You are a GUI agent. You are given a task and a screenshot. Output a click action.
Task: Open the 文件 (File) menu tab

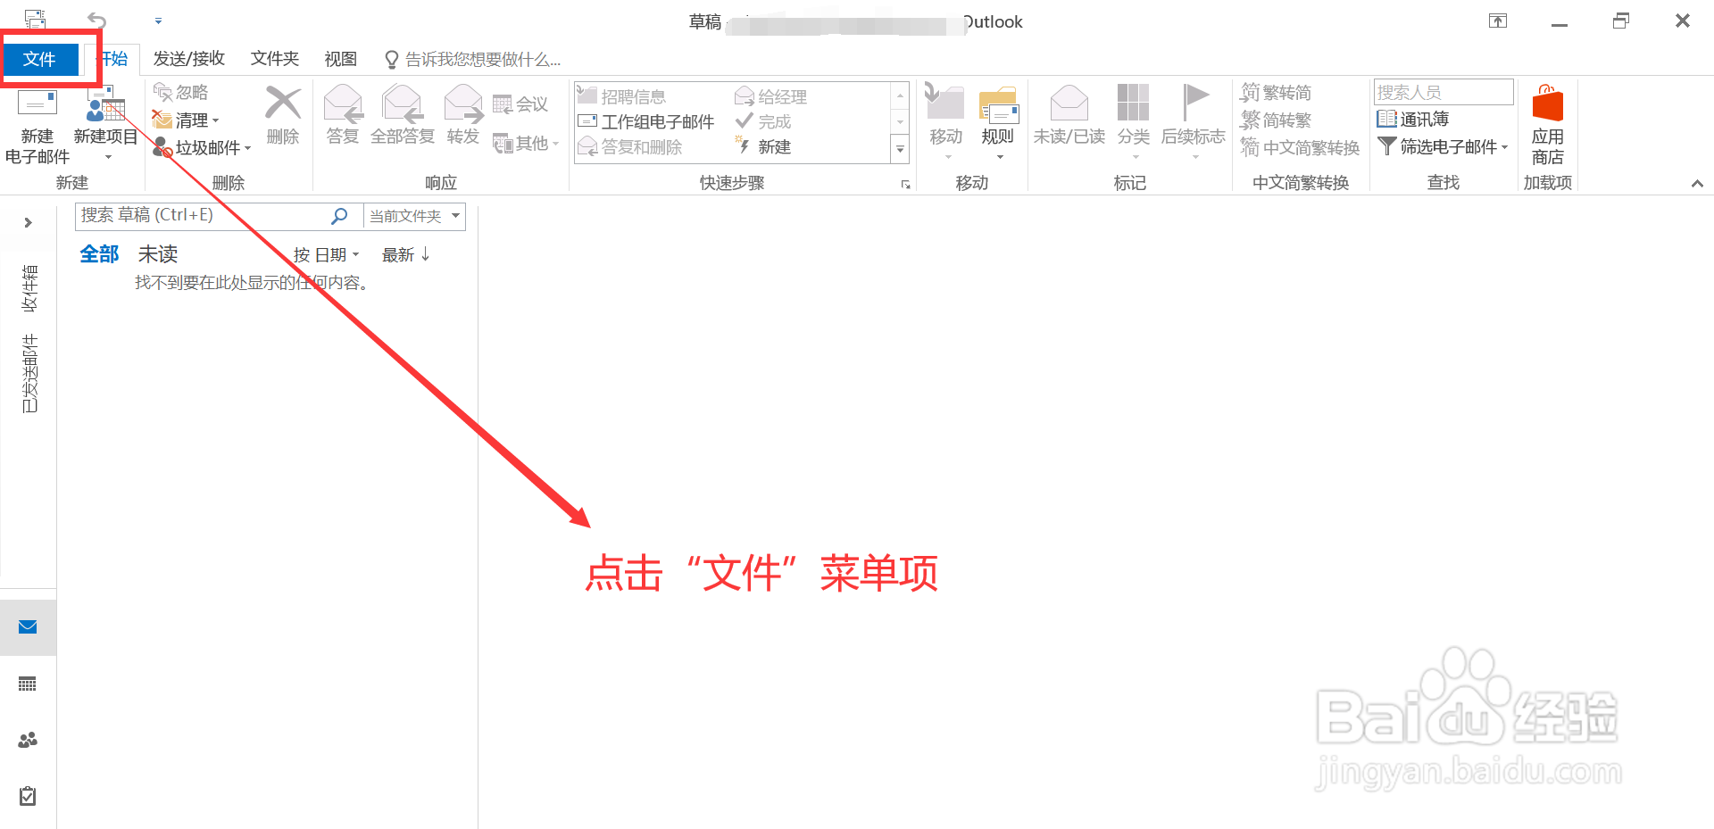pos(39,59)
